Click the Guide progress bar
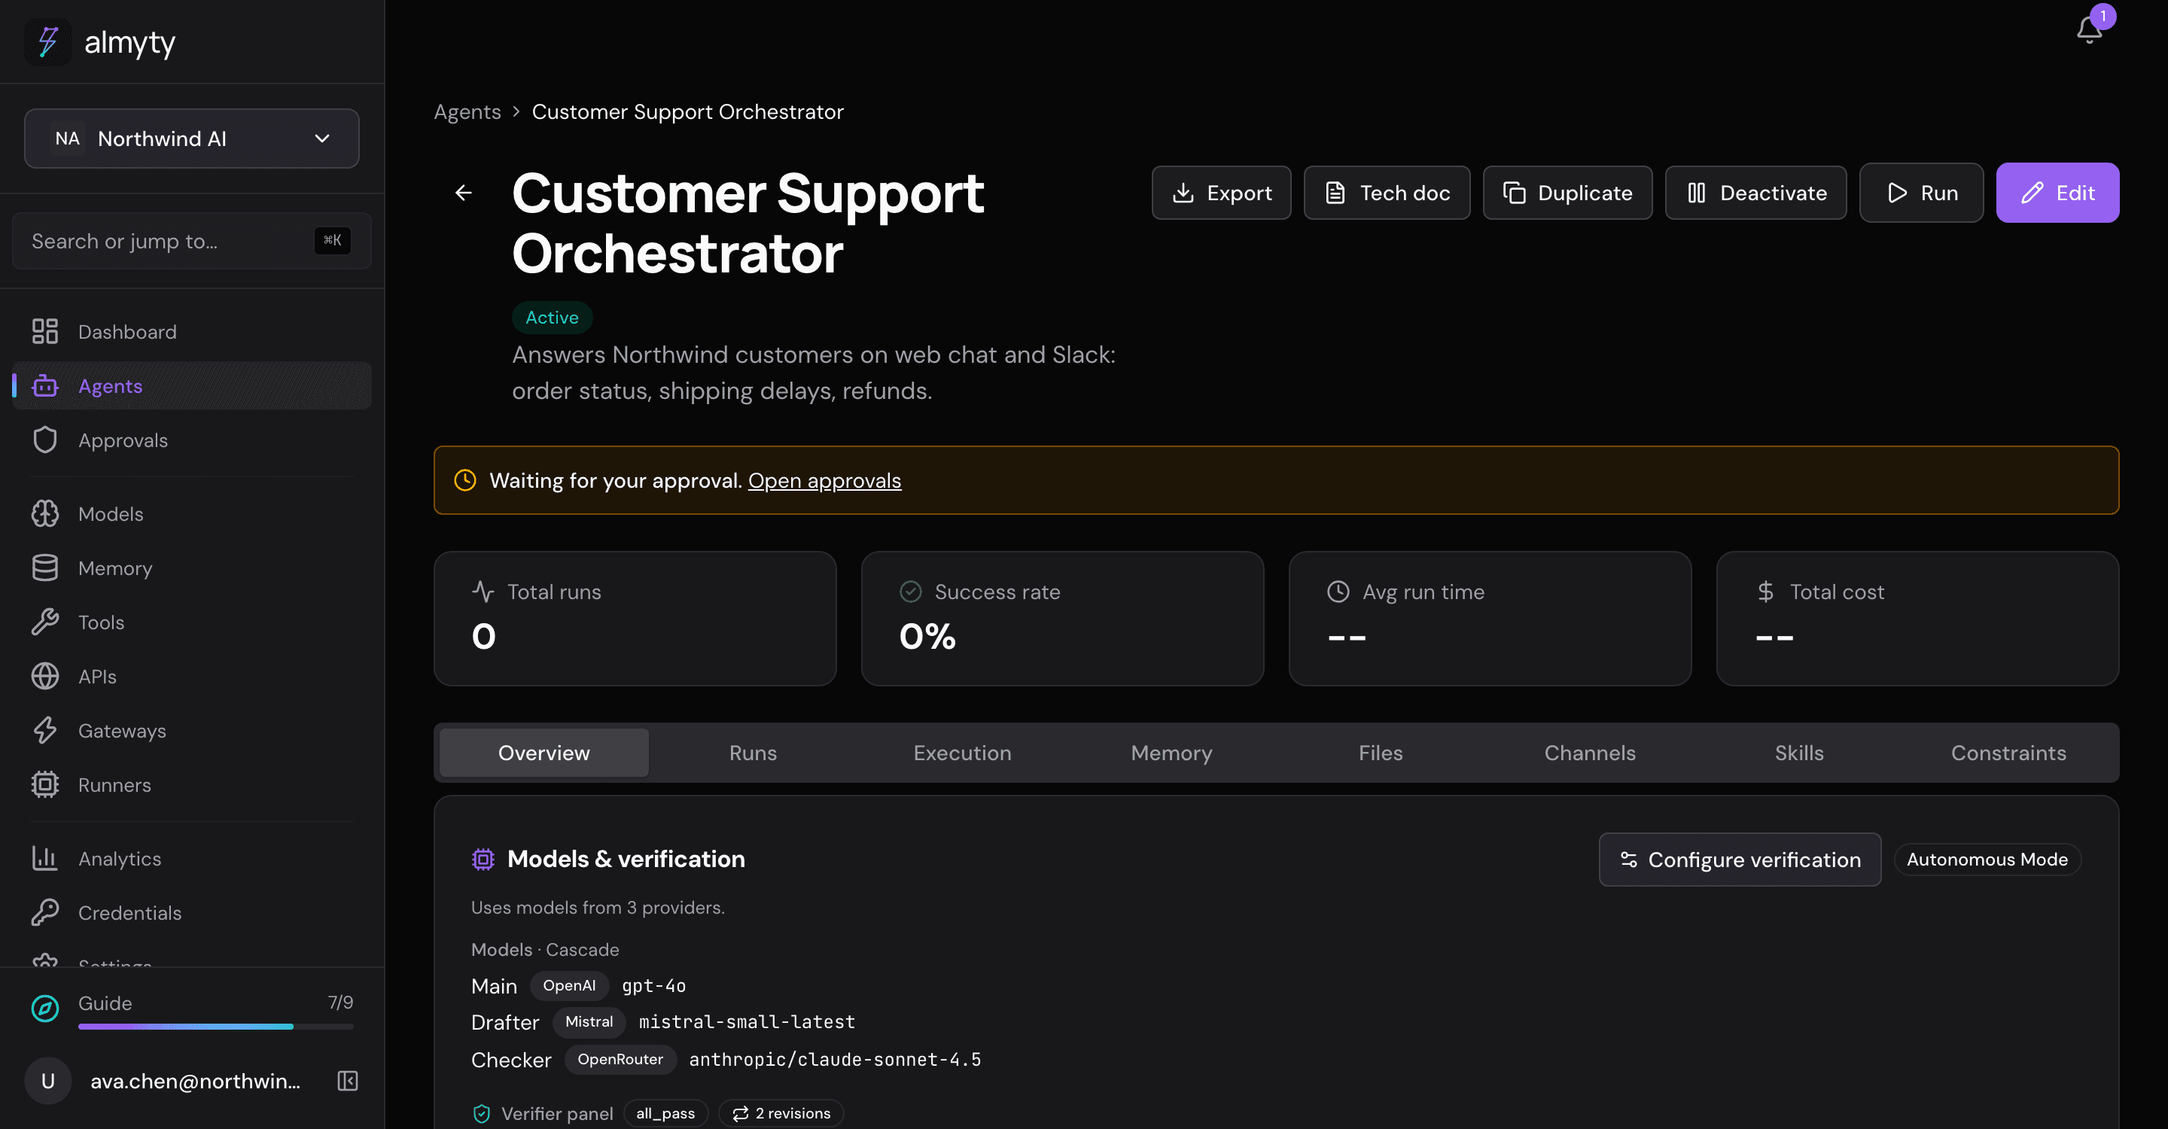The width and height of the screenshot is (2168, 1129). click(215, 1027)
